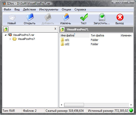This screenshot has width=136, height=115.
Task: Run the archive test with the Тест checkmark
Action: click(84, 17)
